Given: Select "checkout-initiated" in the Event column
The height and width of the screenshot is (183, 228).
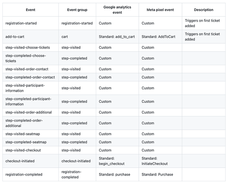Looking at the screenshot, I should coord(20,161).
